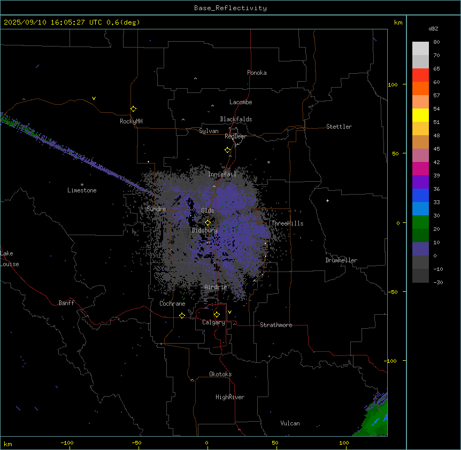Select the red 65-60 dBZ legend color
This screenshot has width=461, height=450.
point(420,75)
